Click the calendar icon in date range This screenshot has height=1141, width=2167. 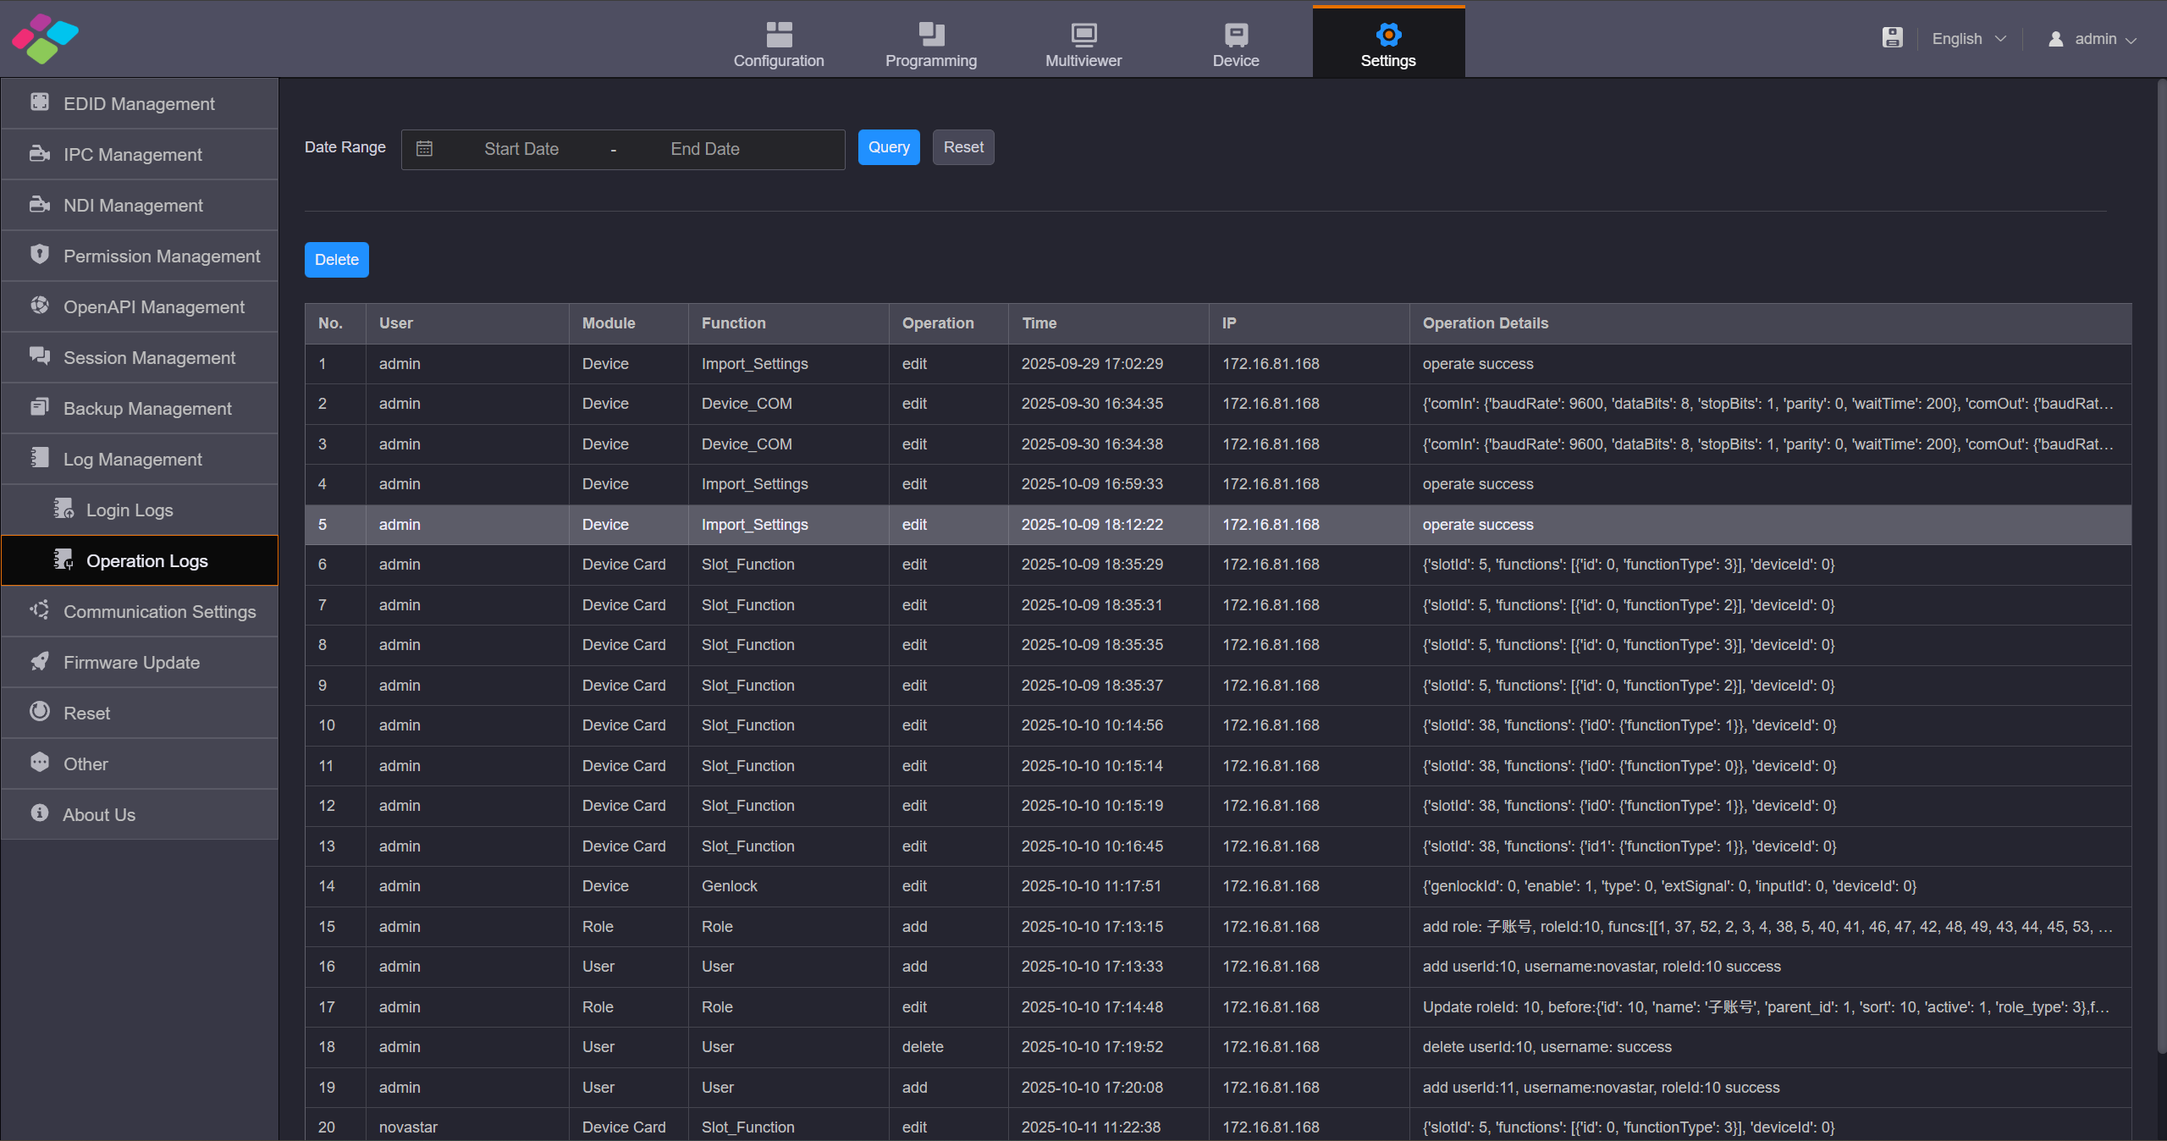425,149
